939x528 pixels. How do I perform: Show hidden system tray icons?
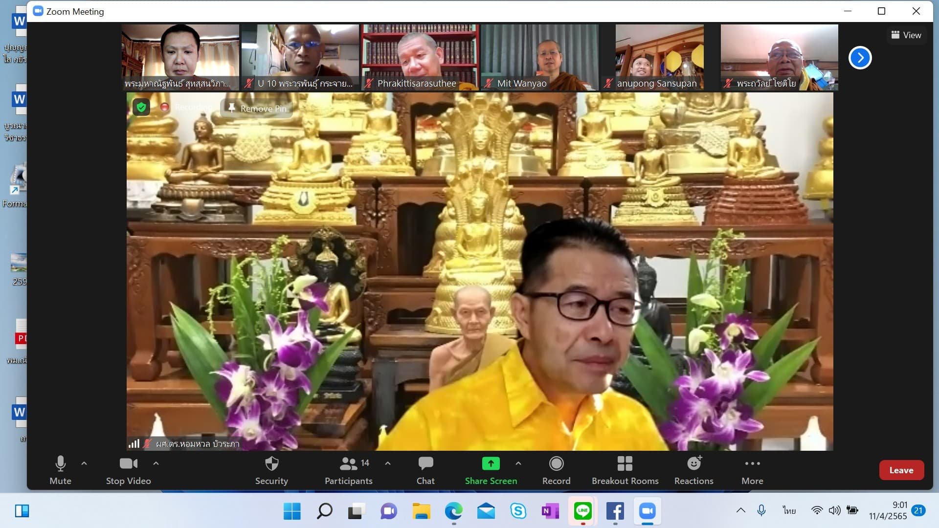[x=741, y=510]
